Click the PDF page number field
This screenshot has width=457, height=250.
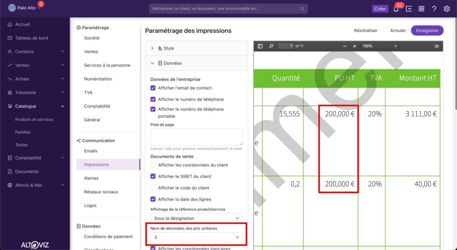[x=286, y=46]
